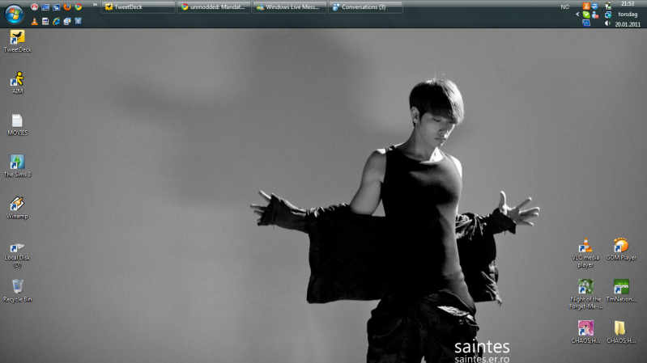Screen dimensions: 647x363
Task: Show hidden system tray icons arrow
Action: click(577, 15)
